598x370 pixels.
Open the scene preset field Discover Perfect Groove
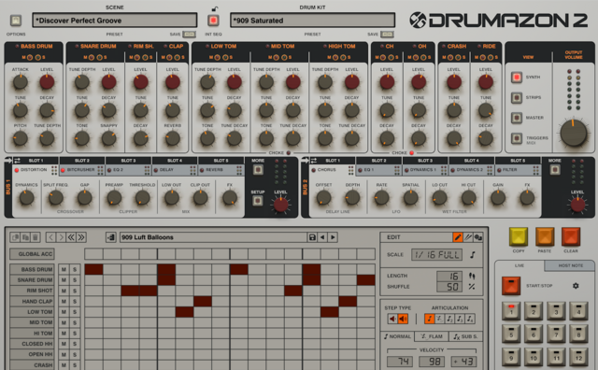pos(115,21)
